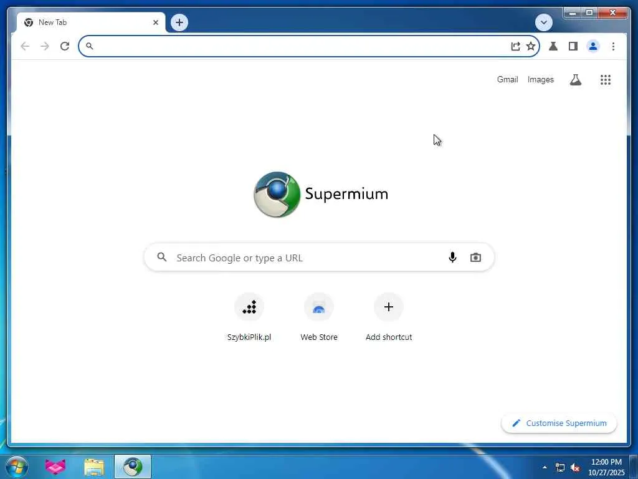Open the Google apps grid
Screen dimensions: 638x479
coord(606,80)
